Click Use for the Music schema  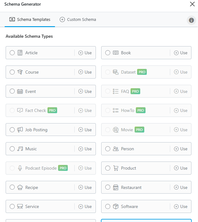(85, 149)
